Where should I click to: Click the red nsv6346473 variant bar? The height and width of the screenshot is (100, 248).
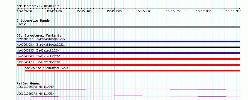pyautogui.click(x=128, y=65)
